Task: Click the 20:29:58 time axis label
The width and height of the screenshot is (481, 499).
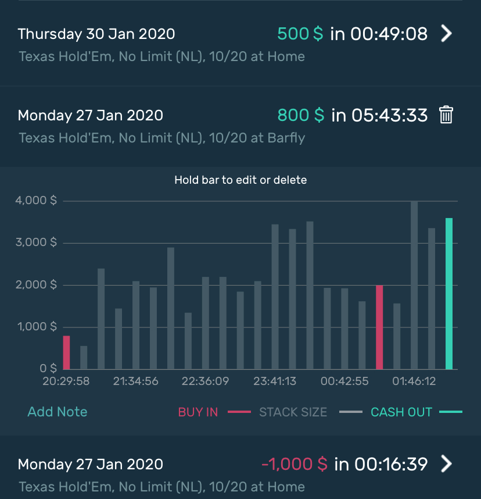Action: tap(66, 382)
